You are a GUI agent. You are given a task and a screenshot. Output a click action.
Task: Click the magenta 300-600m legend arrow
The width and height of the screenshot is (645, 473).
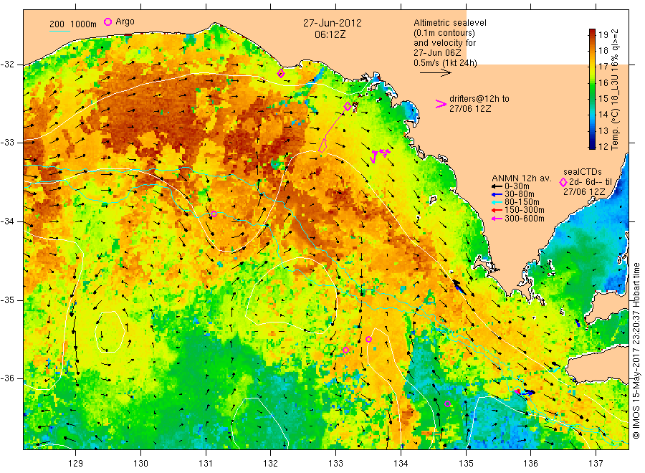[497, 219]
